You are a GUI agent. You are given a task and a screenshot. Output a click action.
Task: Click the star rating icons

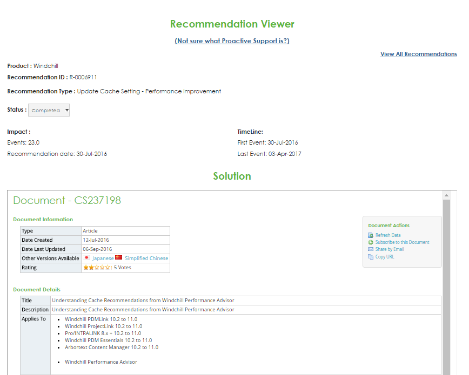click(97, 268)
